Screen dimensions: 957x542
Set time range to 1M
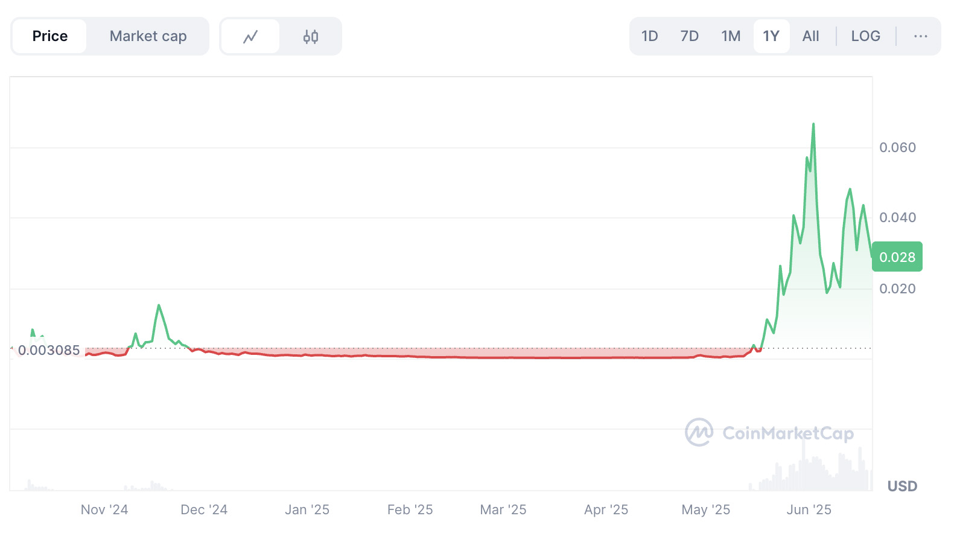(731, 36)
